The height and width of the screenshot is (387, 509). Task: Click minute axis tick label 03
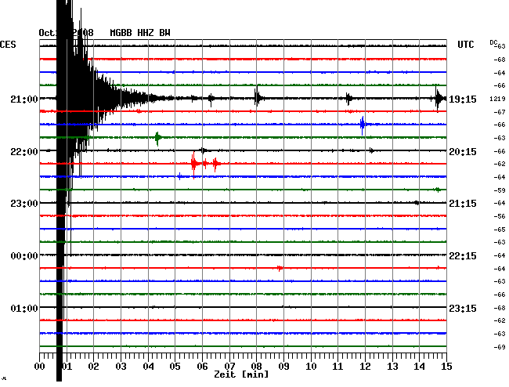pyautogui.click(x=121, y=367)
